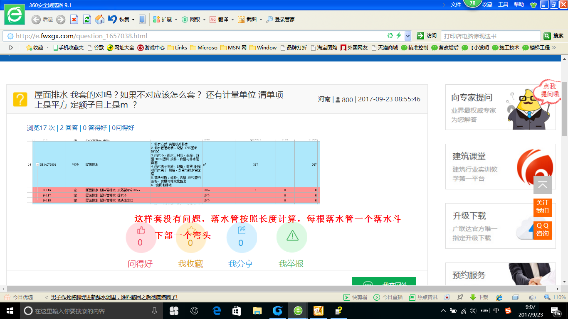
Task: Open the 网址大全 bookmark
Action: (121, 48)
